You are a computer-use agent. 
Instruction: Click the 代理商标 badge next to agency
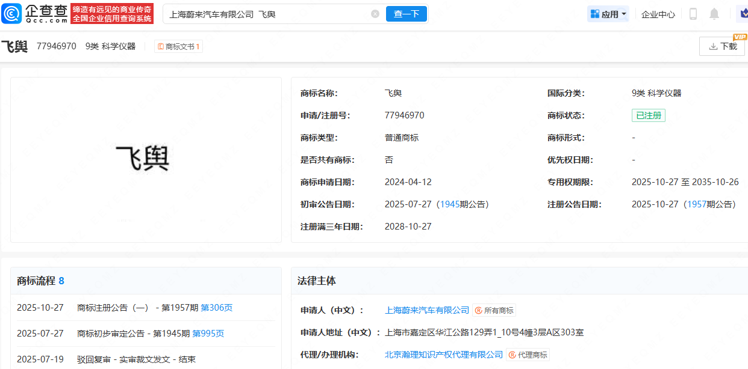528,355
